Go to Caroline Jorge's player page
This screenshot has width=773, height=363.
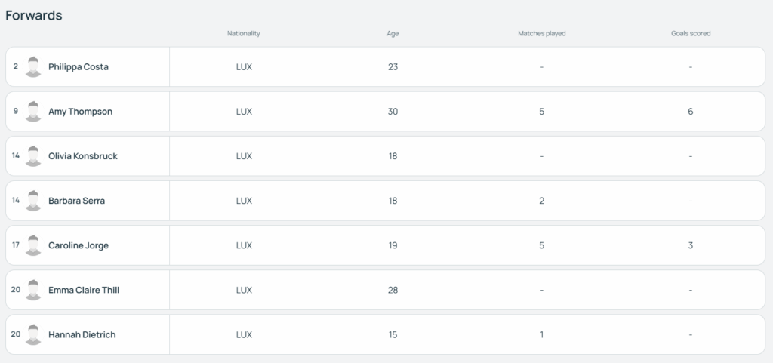(79, 245)
